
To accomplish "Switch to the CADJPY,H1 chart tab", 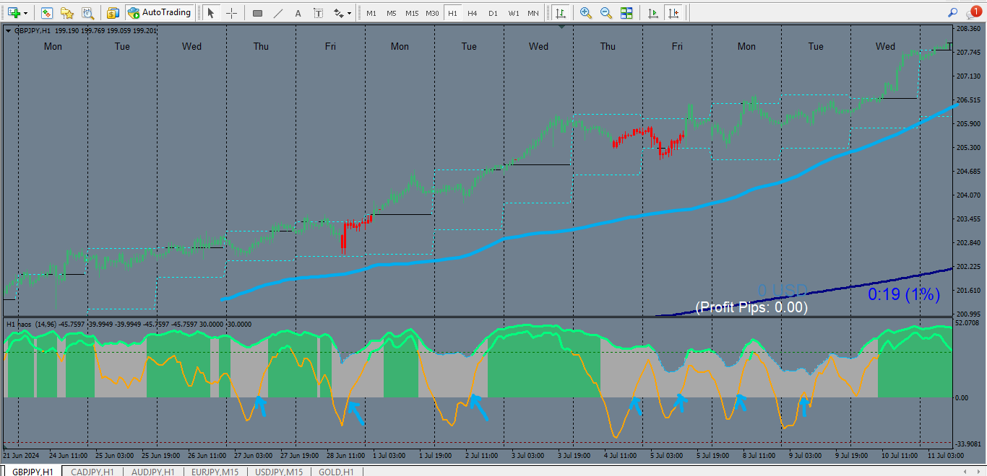I will coord(92,471).
